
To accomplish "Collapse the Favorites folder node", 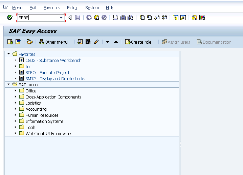I will tap(9, 54).
